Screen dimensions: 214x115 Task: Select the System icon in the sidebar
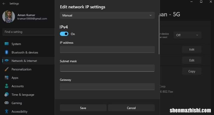coord(7,44)
